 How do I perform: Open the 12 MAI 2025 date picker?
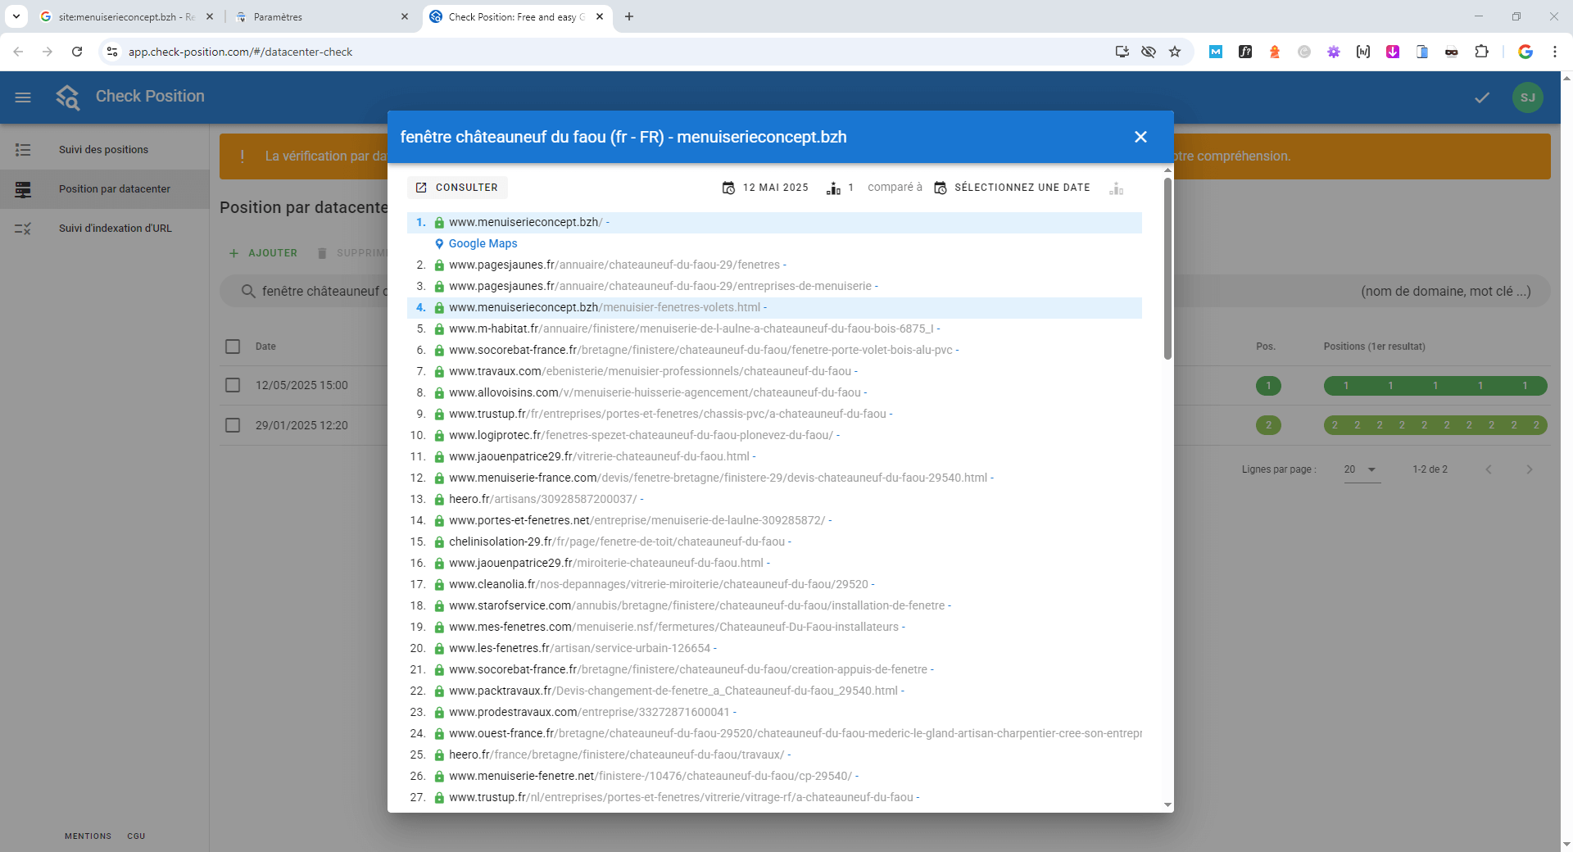pyautogui.click(x=765, y=188)
